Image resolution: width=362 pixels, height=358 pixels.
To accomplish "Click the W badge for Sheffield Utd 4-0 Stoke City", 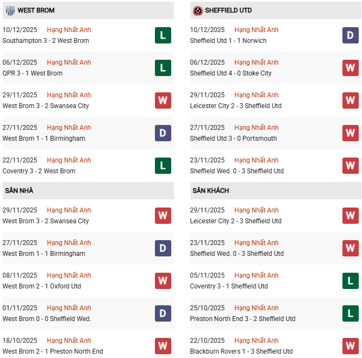I will 350,68.
